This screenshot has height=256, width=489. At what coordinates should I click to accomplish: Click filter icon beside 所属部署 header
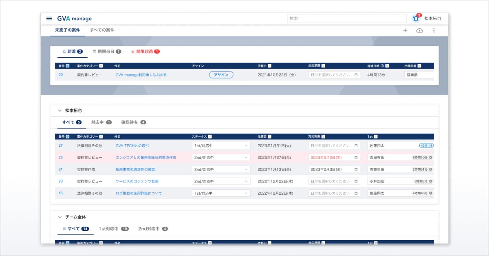point(419,66)
